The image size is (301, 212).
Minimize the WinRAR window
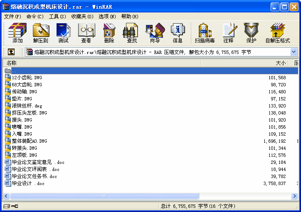coord(275,7)
